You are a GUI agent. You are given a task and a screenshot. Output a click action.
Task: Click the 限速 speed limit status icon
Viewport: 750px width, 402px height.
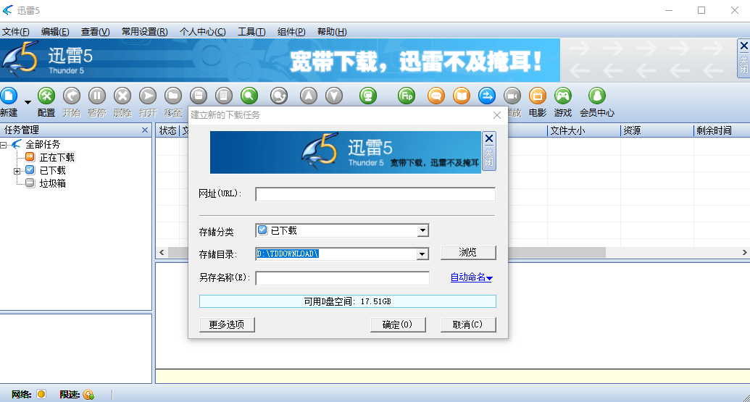[x=88, y=394]
